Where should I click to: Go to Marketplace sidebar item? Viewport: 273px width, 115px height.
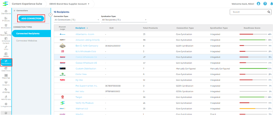pyautogui.click(x=6, y=26)
